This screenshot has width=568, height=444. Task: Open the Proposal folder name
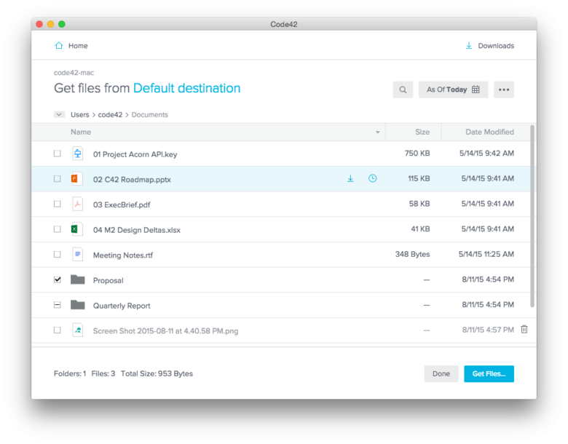pyautogui.click(x=108, y=281)
